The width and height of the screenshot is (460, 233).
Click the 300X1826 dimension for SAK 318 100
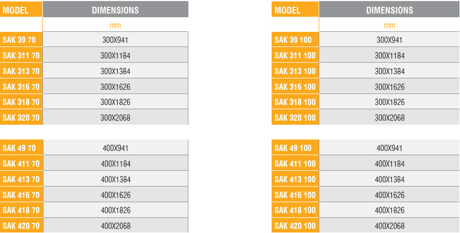tap(389, 102)
